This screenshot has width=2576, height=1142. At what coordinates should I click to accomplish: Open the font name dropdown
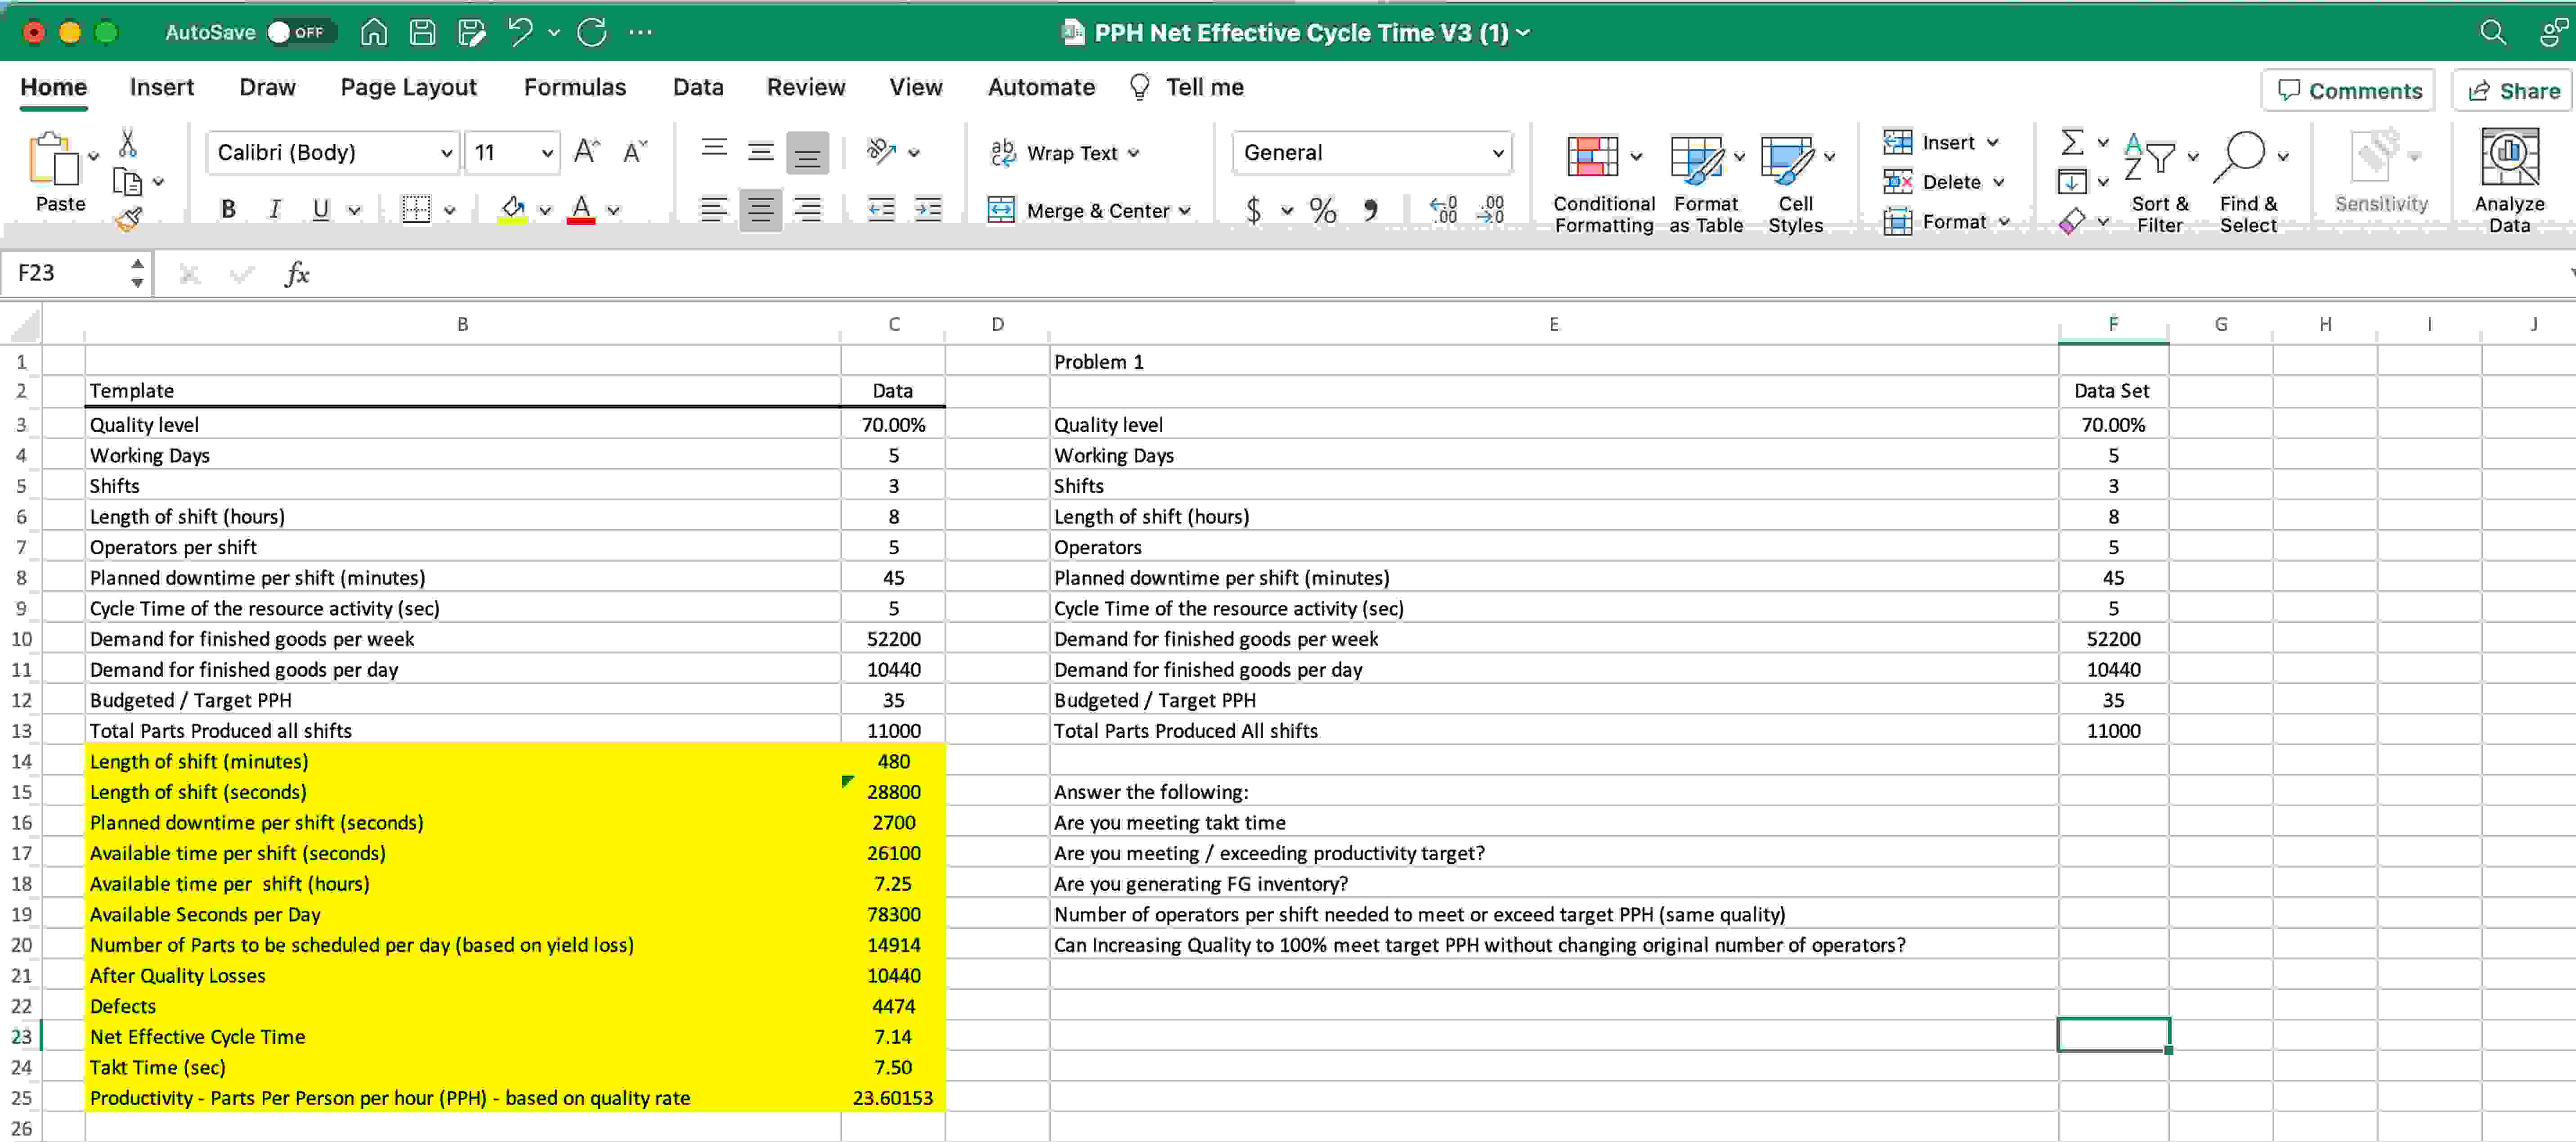tap(446, 152)
